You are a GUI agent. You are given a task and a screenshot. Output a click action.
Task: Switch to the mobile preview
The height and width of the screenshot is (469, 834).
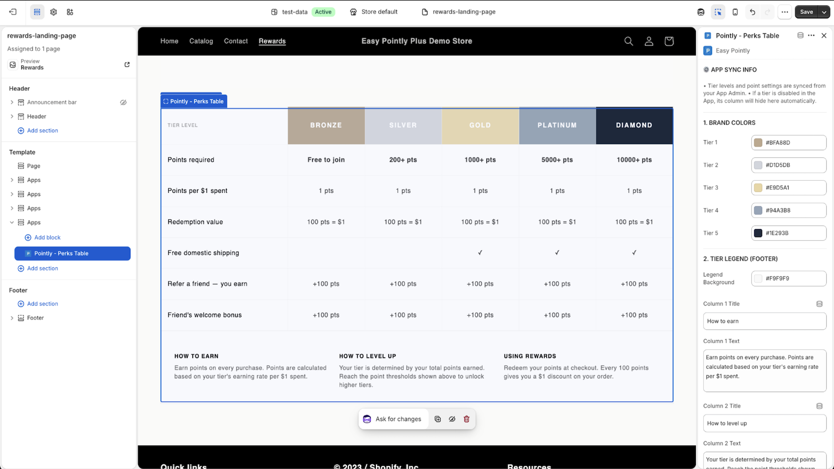coord(735,12)
